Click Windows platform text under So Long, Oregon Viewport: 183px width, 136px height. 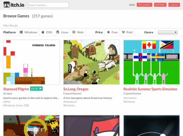tap(69, 105)
